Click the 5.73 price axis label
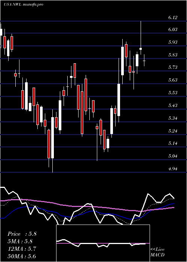 coord(173,67)
